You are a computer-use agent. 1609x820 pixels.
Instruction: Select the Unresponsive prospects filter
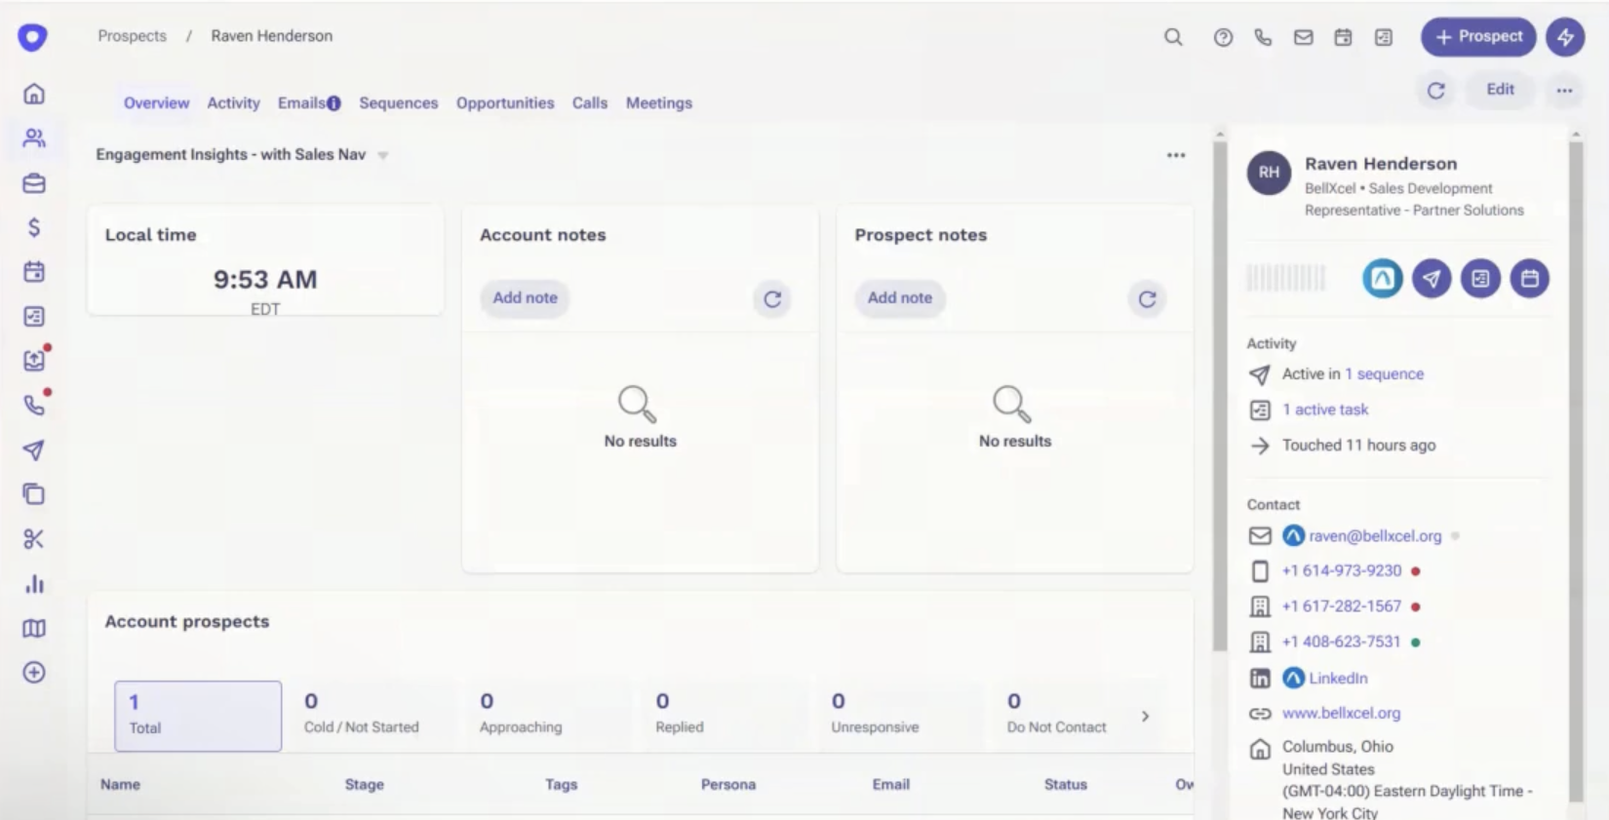point(875,714)
